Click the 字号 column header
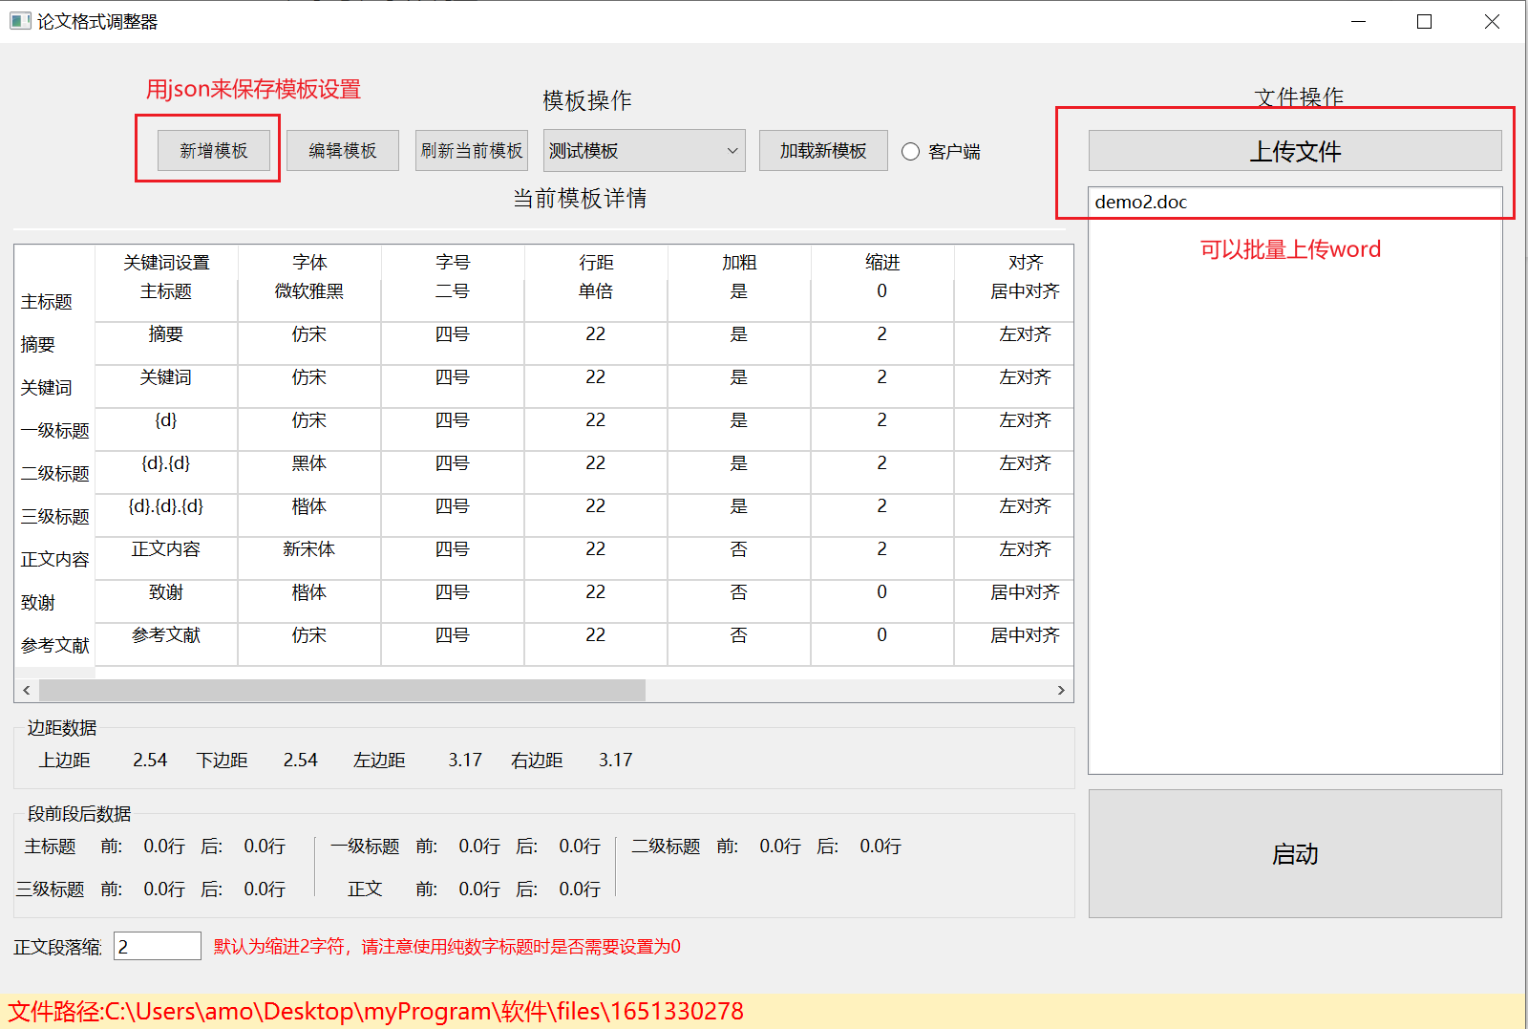The height and width of the screenshot is (1029, 1528). point(453,263)
